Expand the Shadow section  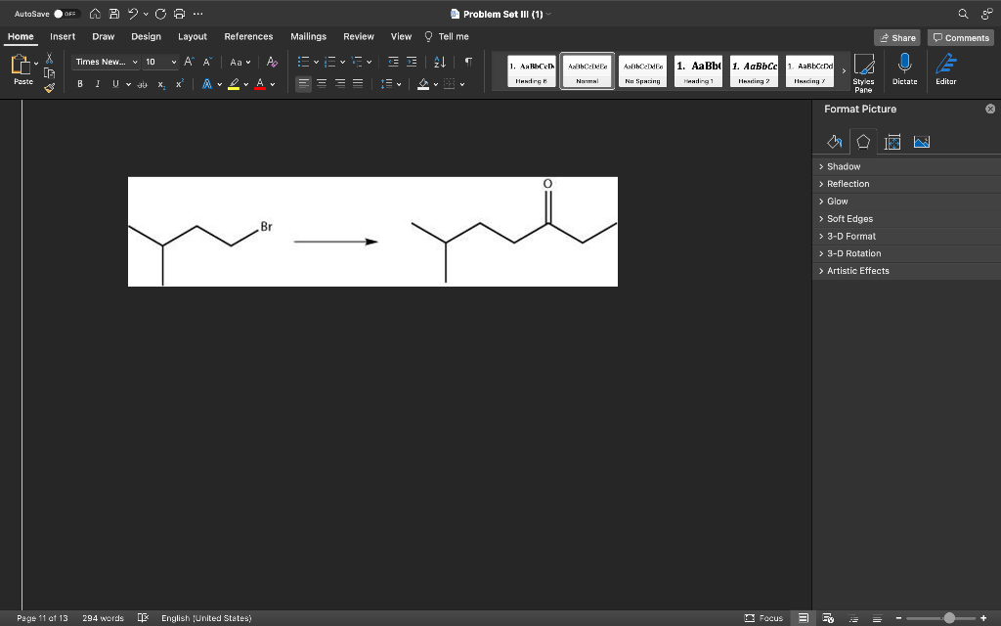tap(844, 166)
